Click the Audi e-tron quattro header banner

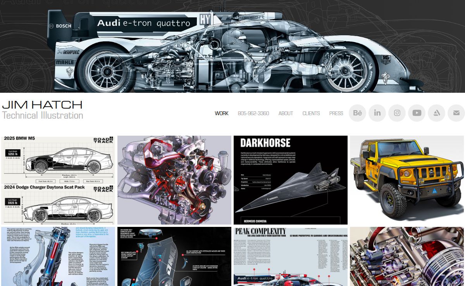pos(232,46)
